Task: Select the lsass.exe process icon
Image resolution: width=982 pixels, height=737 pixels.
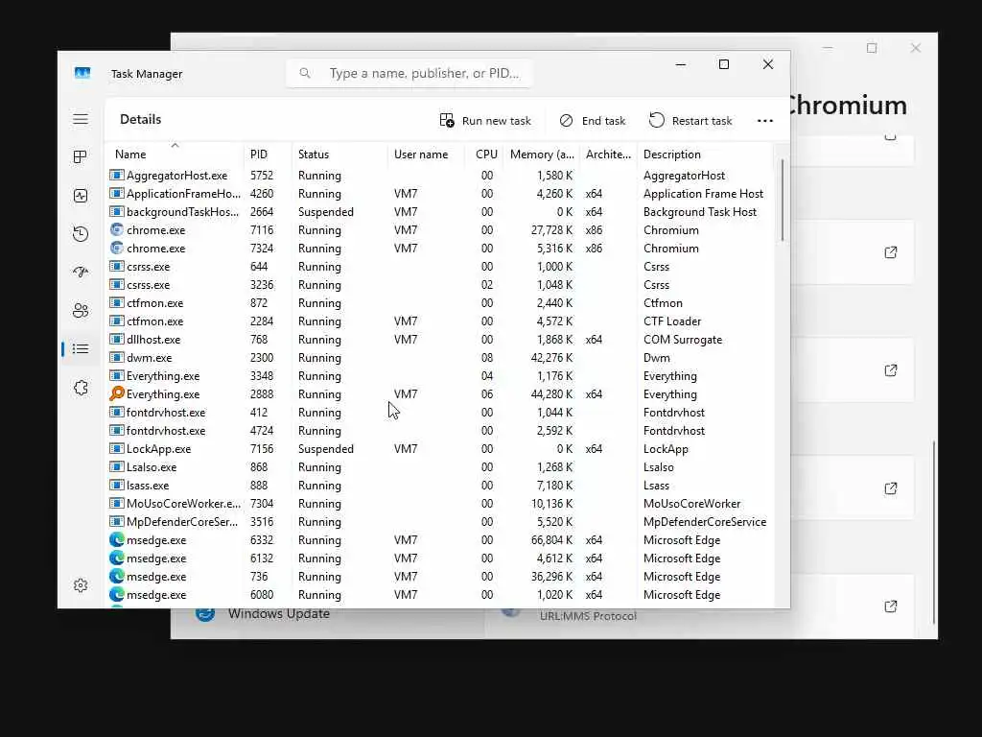Action: (x=116, y=485)
